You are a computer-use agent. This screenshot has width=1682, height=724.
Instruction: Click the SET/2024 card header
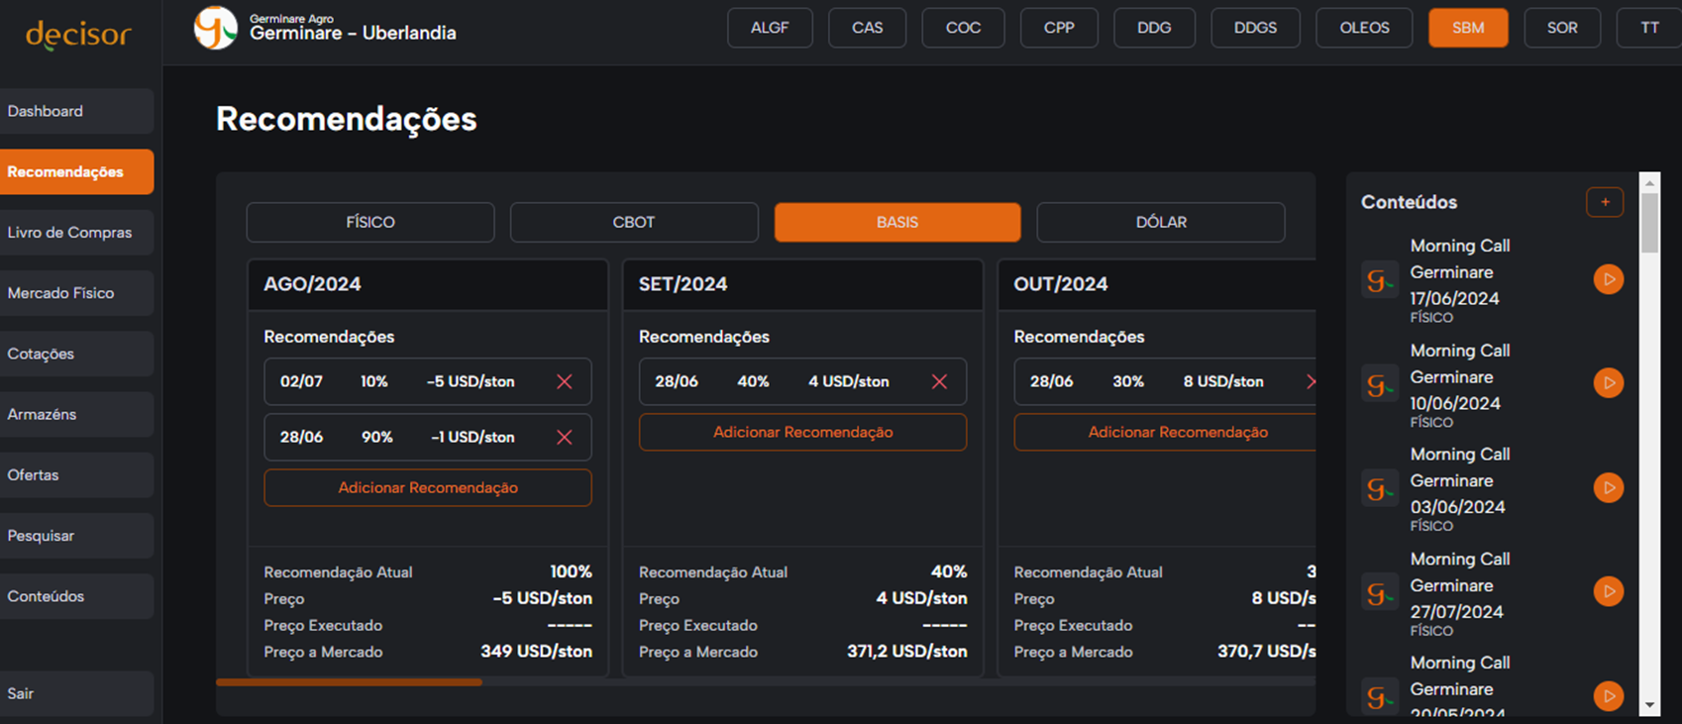pos(802,284)
